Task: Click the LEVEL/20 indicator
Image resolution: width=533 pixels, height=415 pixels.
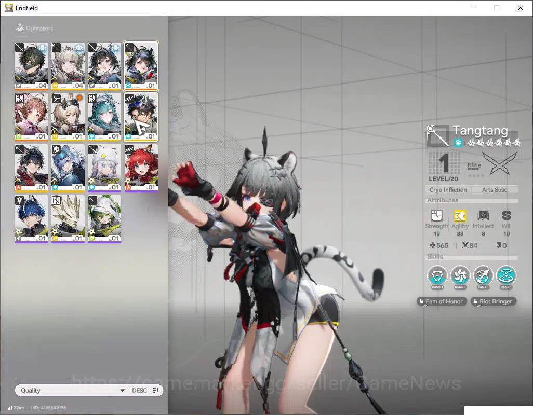Action: (443, 179)
